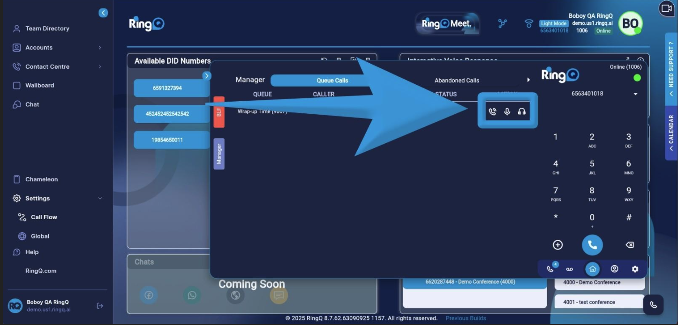Switch to the Manager side tab
The height and width of the screenshot is (325, 678).
point(218,154)
